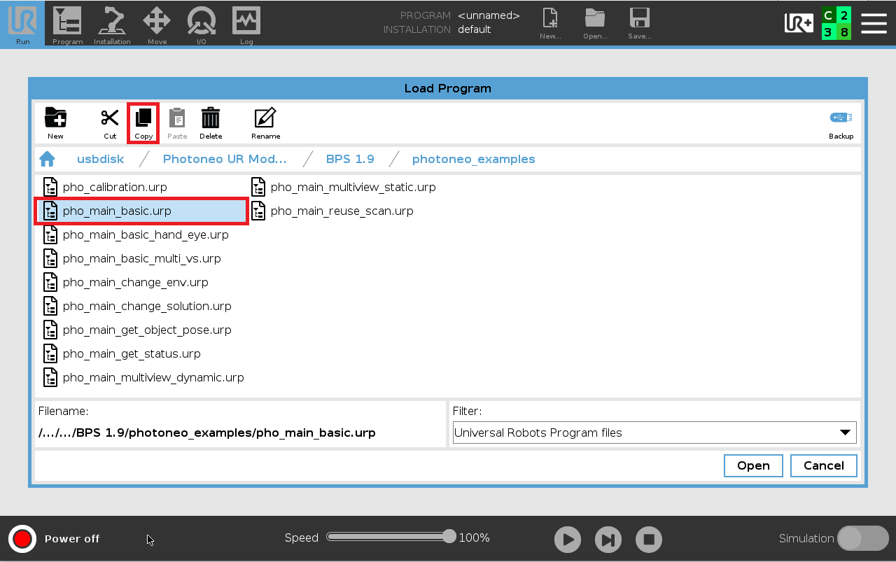Open the hamburger menu
This screenshot has width=896, height=562.
pyautogui.click(x=874, y=24)
